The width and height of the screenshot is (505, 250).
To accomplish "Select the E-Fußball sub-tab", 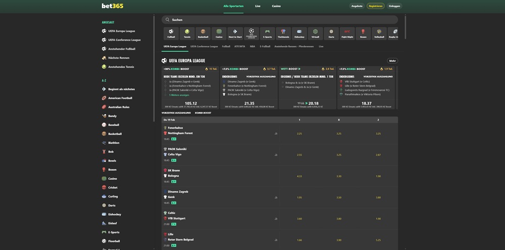I will click(x=265, y=46).
